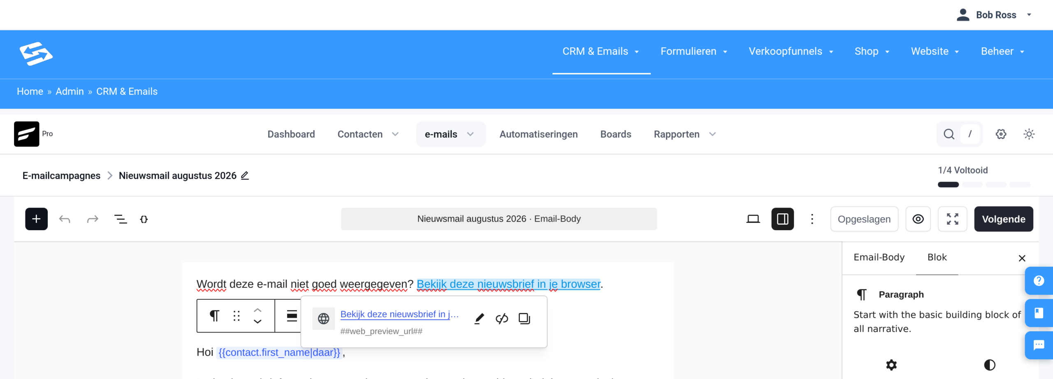Toggle the settings sidebar panel

tap(782, 219)
